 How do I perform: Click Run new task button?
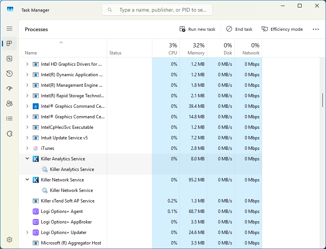[x=197, y=29]
